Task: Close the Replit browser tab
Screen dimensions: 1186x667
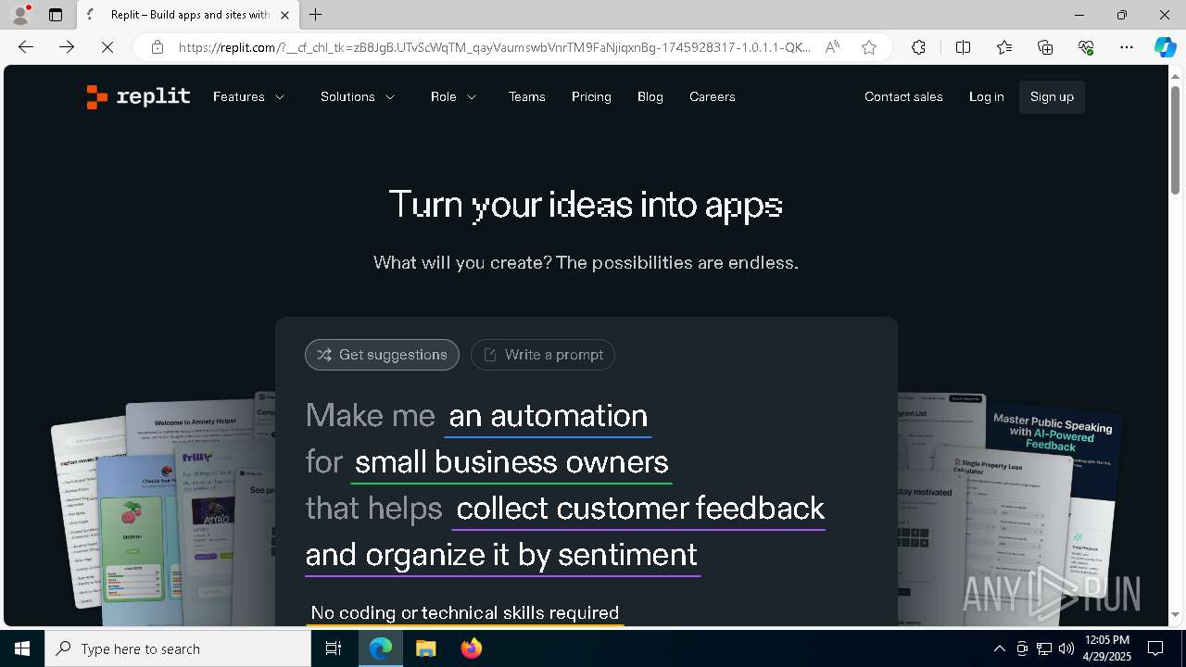Action: coord(284,15)
